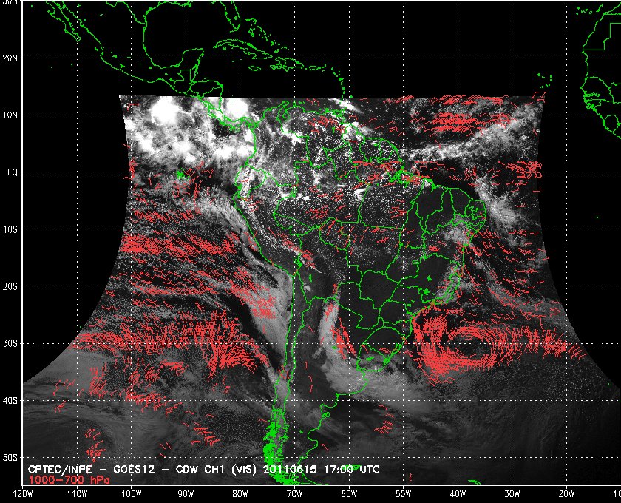Click the 30W longitude label
The image size is (621, 503).
pyautogui.click(x=512, y=494)
